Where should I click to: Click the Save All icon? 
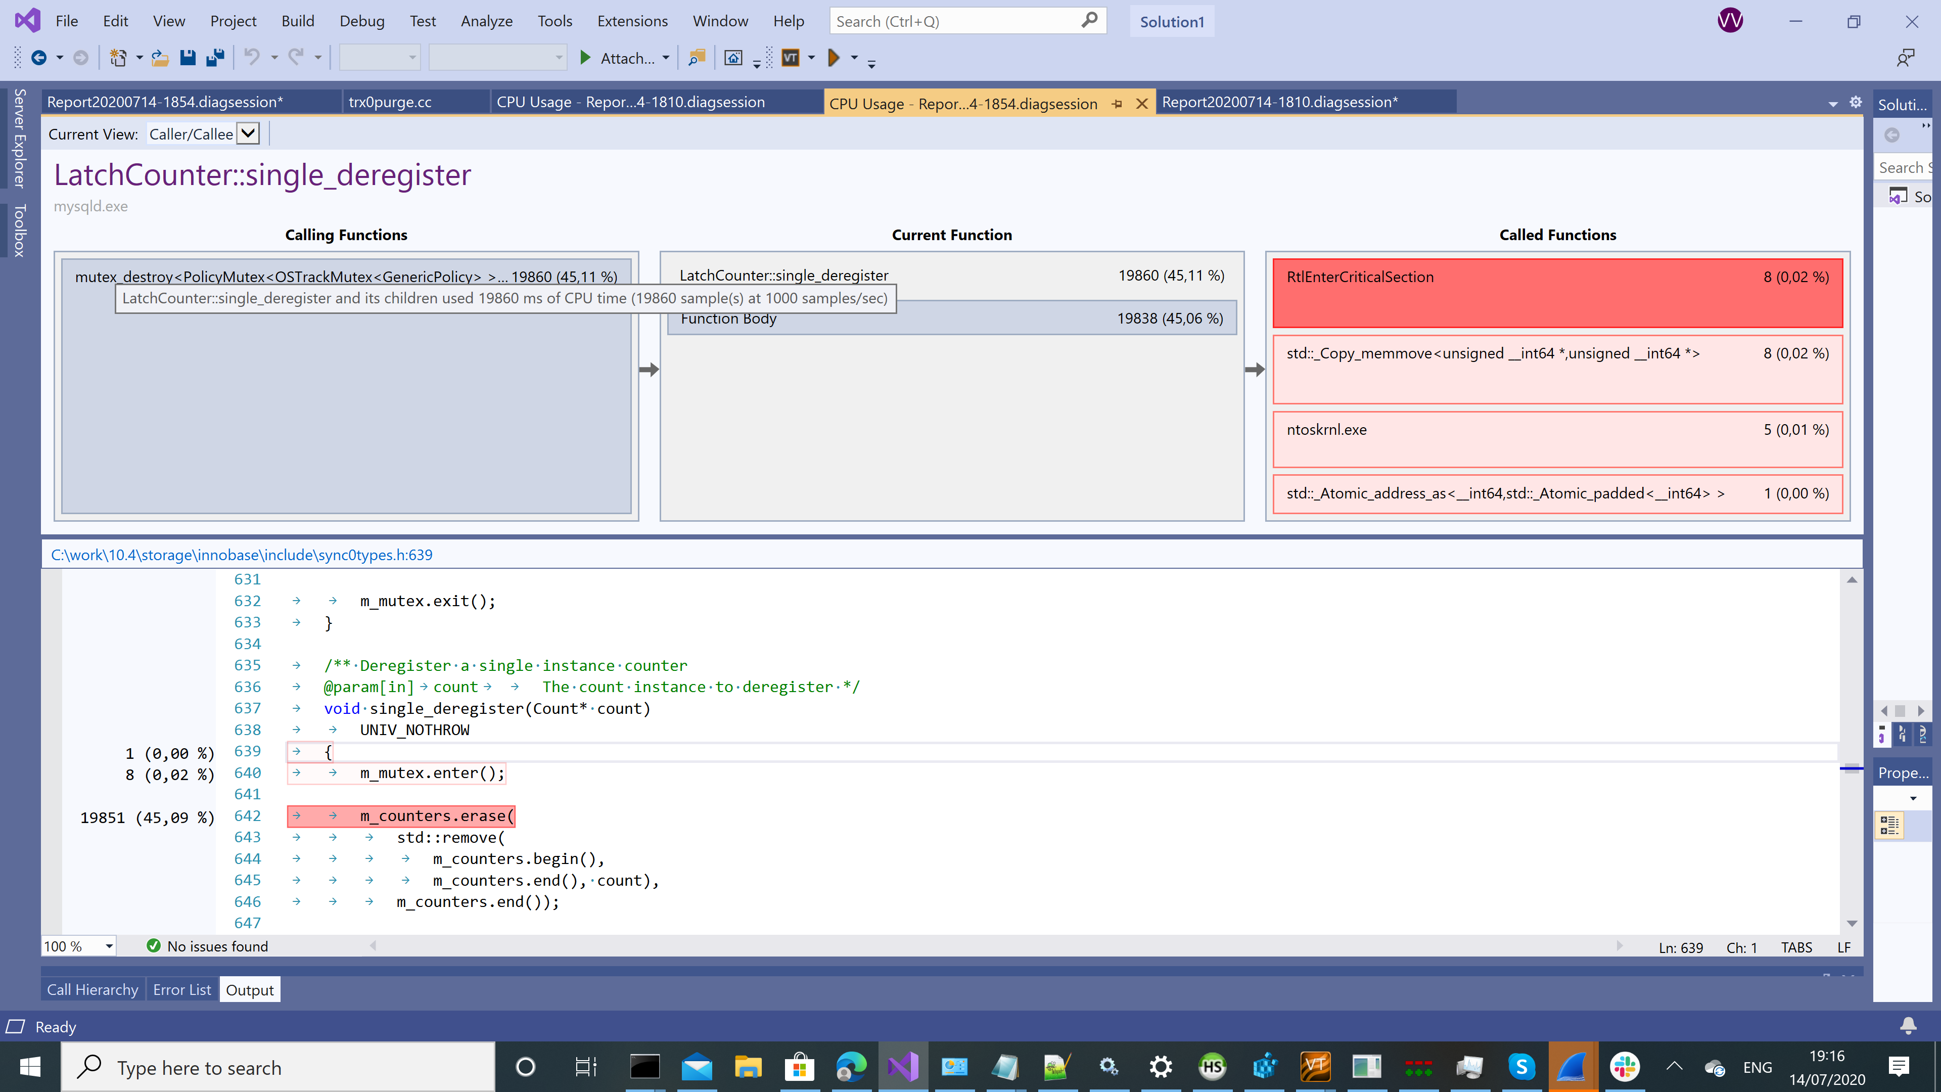pyautogui.click(x=215, y=57)
